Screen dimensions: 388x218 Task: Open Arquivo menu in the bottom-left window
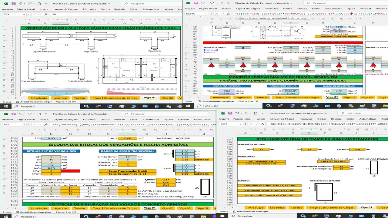pos(8,119)
